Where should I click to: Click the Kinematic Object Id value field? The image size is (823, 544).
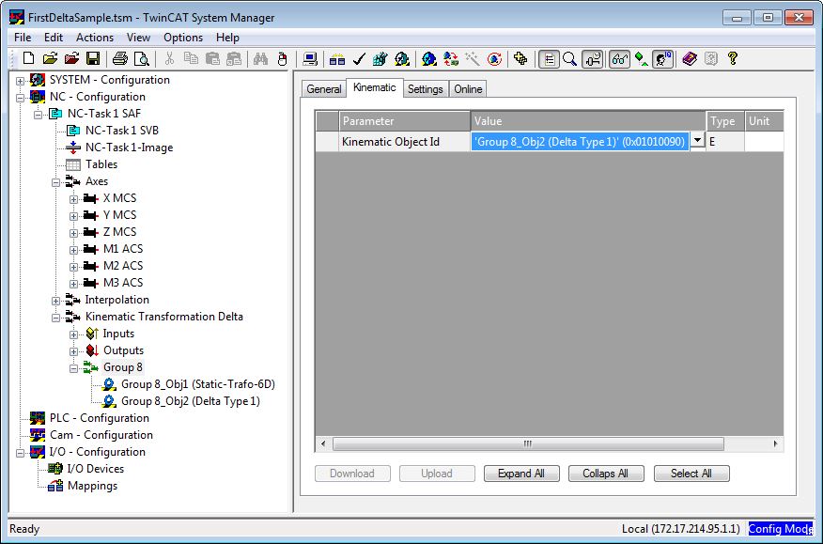pos(580,141)
